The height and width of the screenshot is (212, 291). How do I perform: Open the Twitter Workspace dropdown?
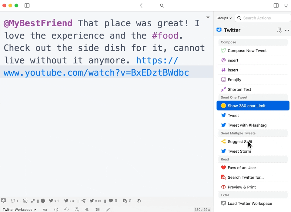pos(19,209)
